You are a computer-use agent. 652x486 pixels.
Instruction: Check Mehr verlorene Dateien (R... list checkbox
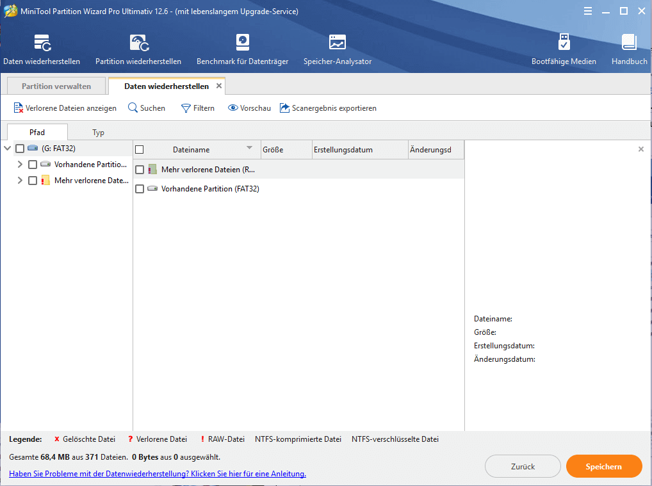pyautogui.click(x=140, y=170)
